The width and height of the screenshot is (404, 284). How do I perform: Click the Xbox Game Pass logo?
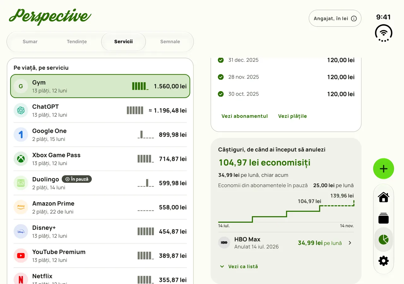[x=21, y=159]
